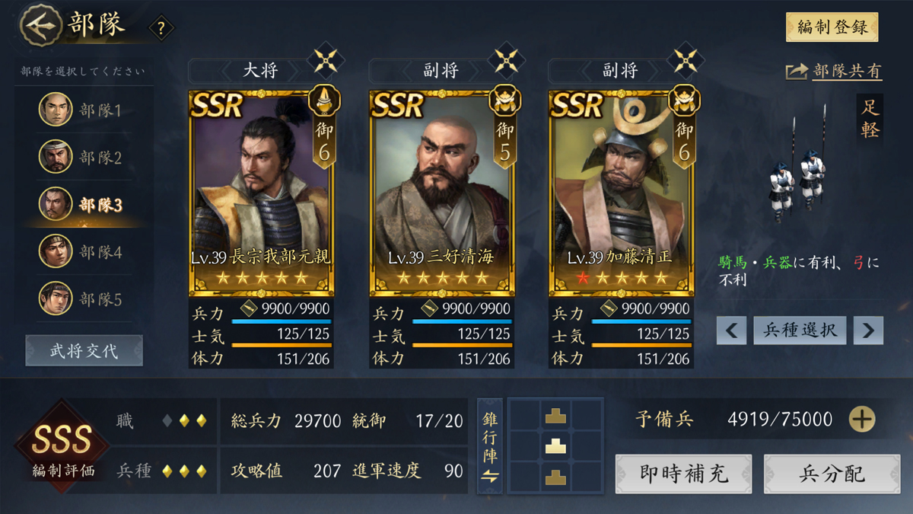Go to previous troop type with left chevron
Viewport: 913px width, 514px height.
tap(731, 330)
